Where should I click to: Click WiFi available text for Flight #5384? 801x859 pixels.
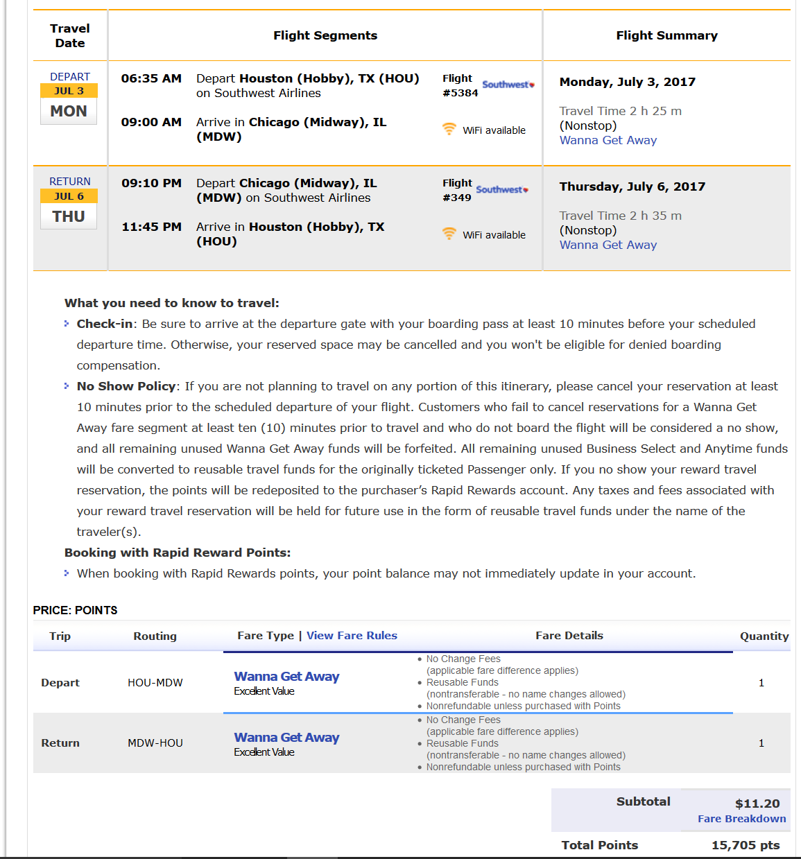tap(494, 130)
